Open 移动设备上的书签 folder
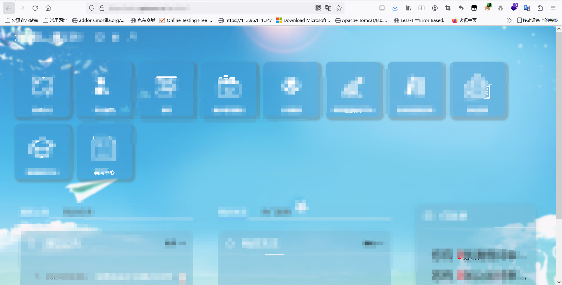 [x=537, y=20]
